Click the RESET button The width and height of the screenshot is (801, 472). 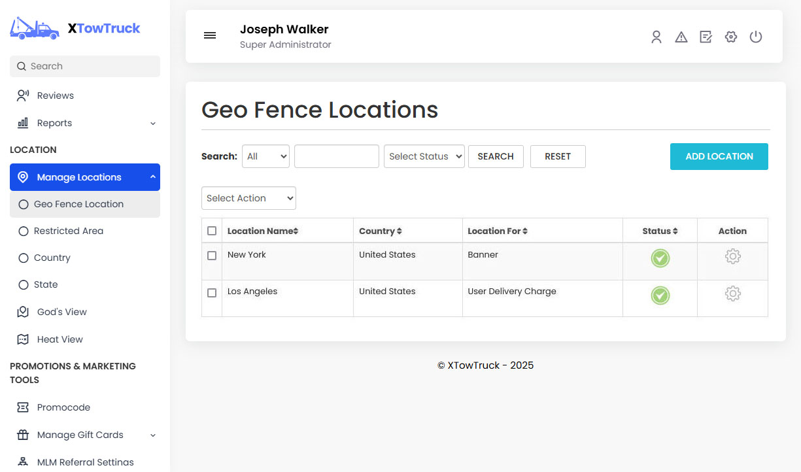coord(558,156)
